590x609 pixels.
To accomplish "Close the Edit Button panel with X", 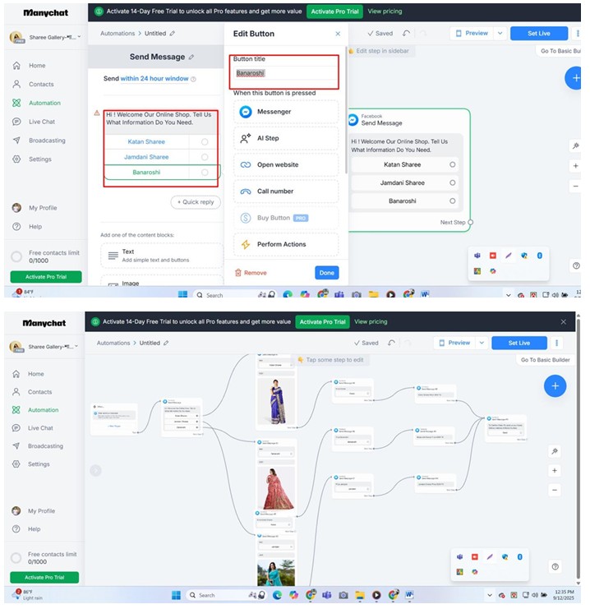I will click(337, 34).
